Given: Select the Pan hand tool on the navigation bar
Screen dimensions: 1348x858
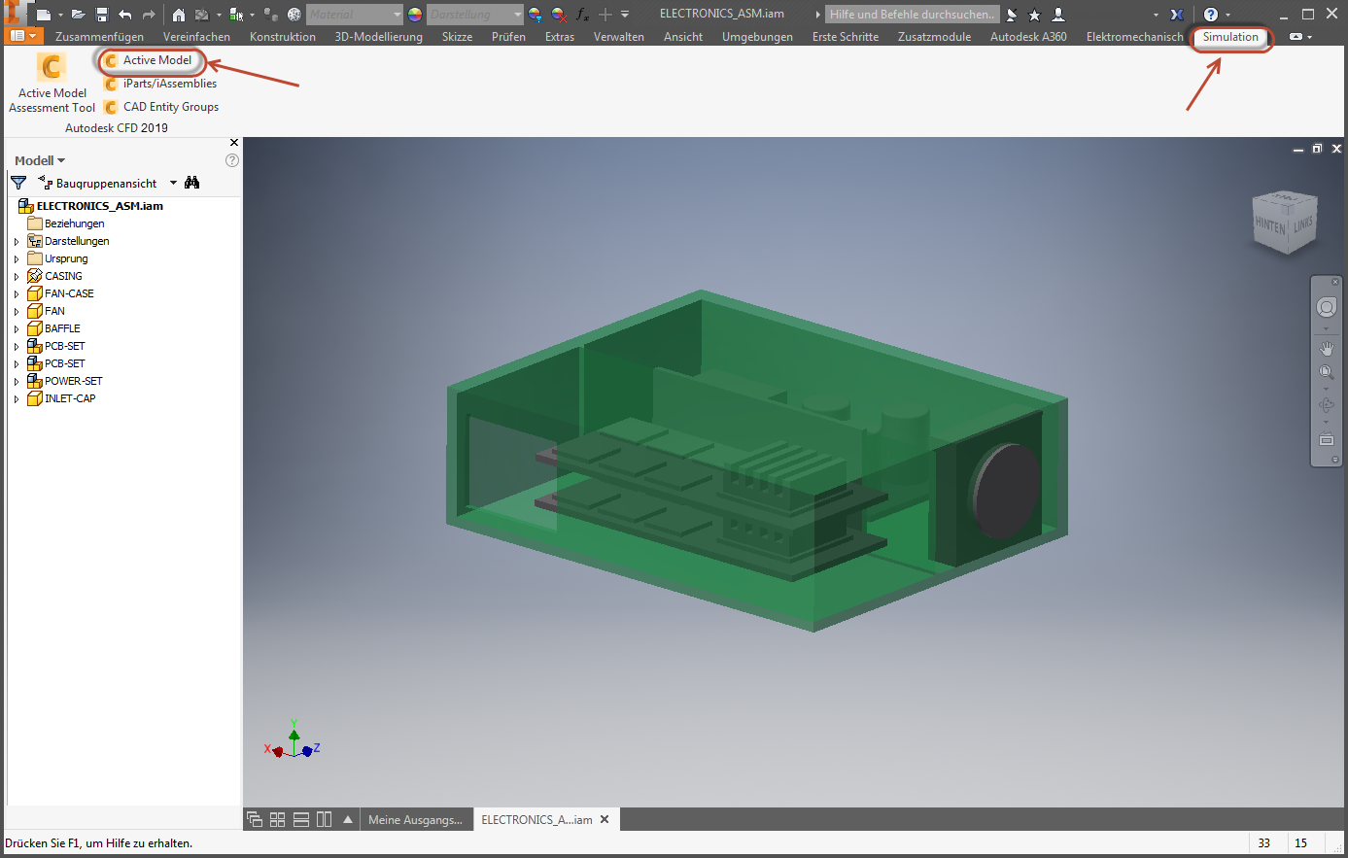Looking at the screenshot, I should [1327, 348].
